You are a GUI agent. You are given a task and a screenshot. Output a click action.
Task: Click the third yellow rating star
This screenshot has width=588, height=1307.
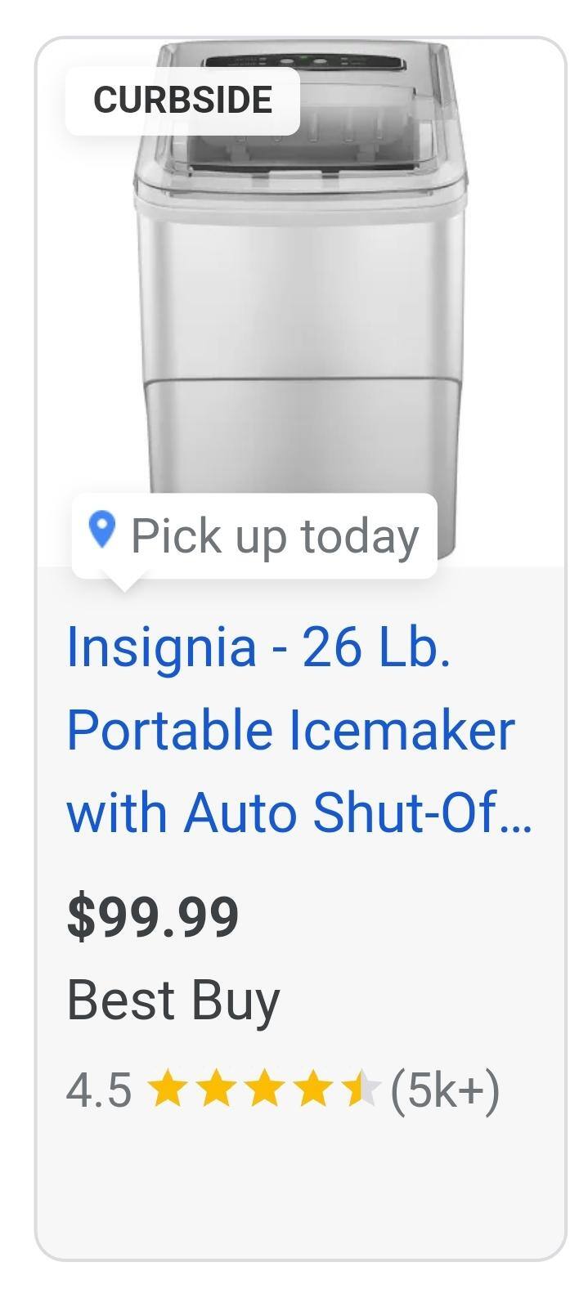264,1090
